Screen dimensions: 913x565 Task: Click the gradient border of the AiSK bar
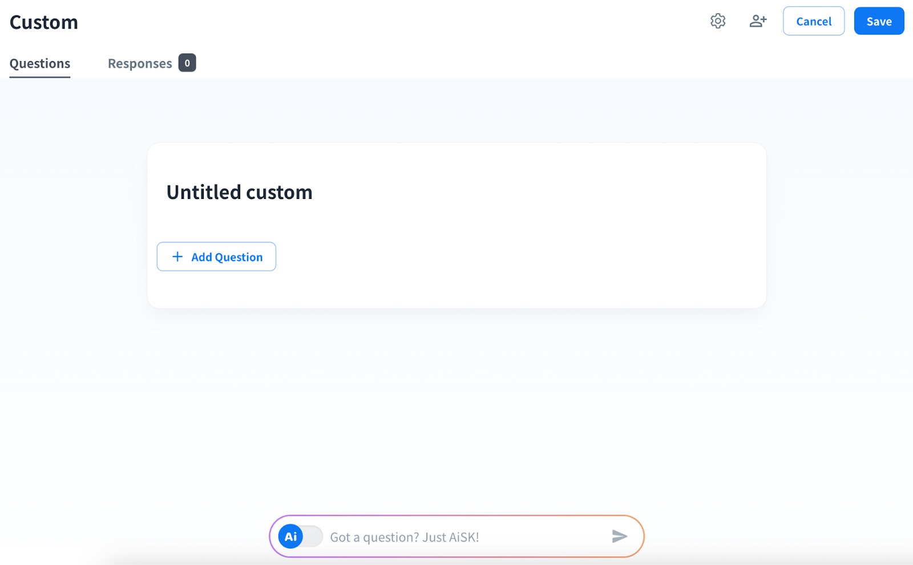(x=457, y=516)
